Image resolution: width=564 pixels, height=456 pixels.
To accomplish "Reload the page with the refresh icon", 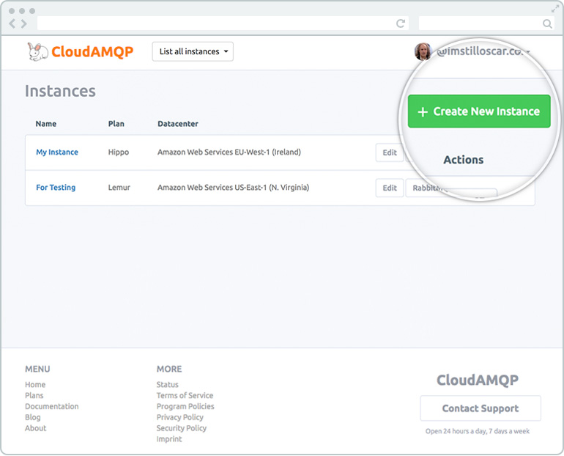I will (401, 23).
